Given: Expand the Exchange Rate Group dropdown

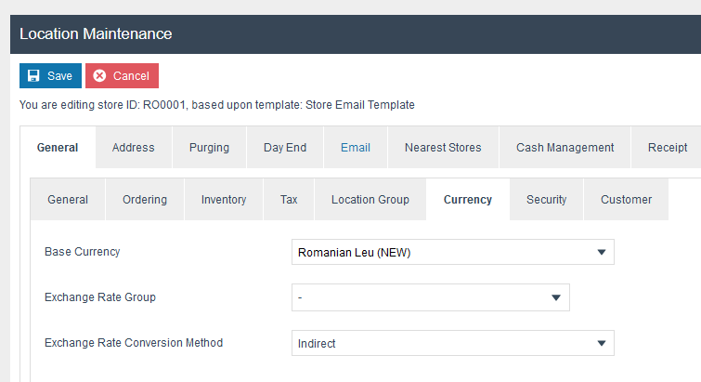Looking at the screenshot, I should click(430, 297).
